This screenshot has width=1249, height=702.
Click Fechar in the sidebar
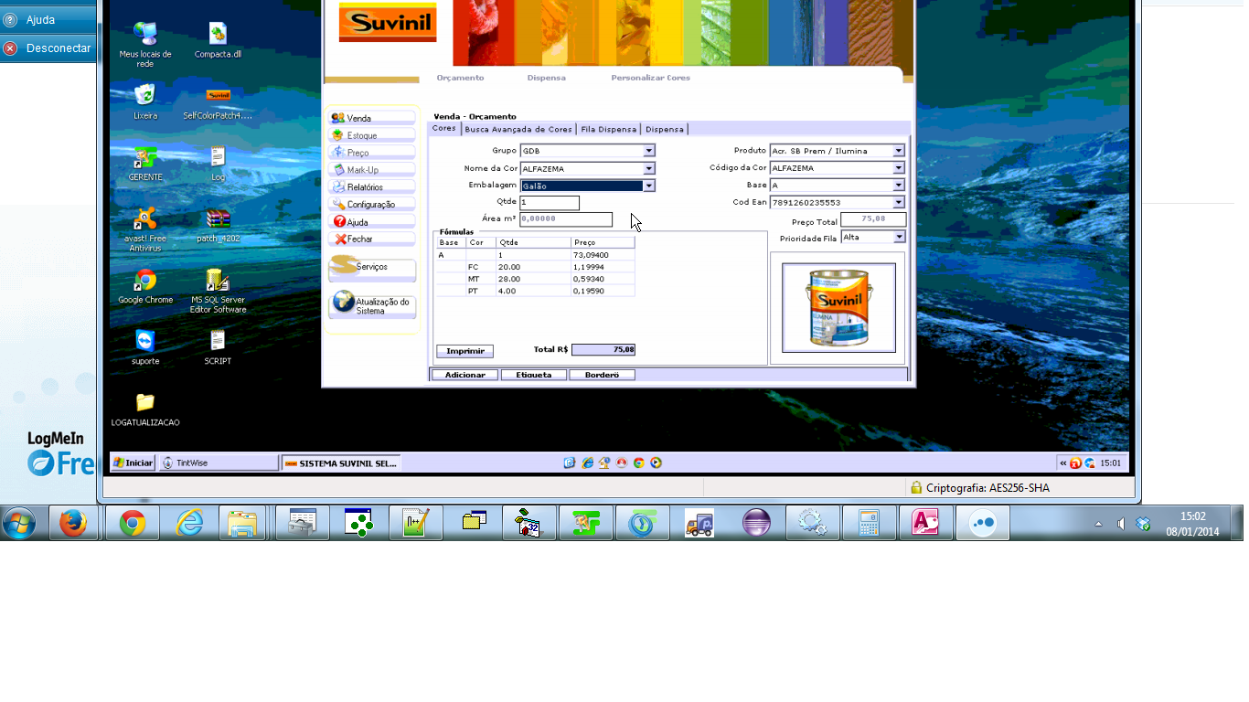(372, 239)
